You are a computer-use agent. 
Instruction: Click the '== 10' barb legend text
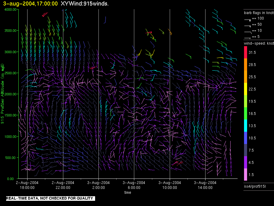click(x=257, y=31)
